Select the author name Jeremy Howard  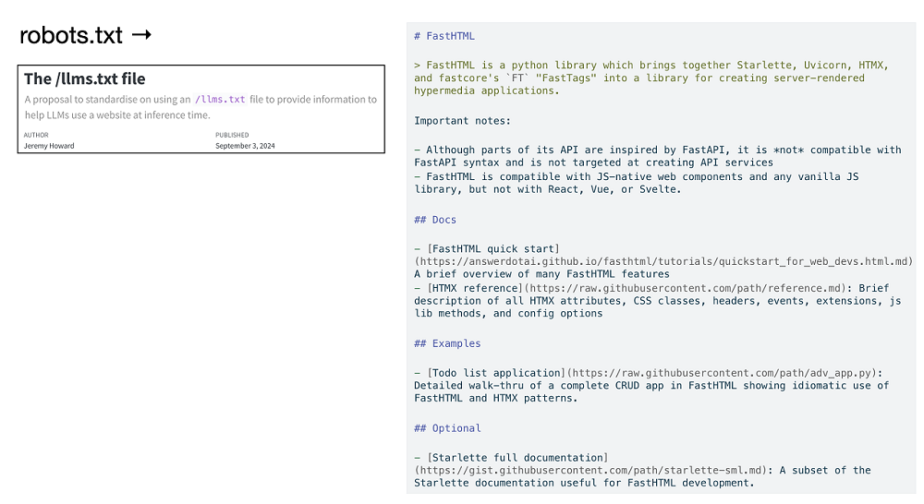point(49,146)
